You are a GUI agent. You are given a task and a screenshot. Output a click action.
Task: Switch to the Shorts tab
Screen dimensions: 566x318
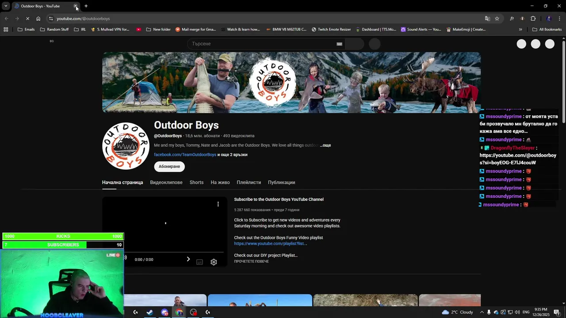196,182
